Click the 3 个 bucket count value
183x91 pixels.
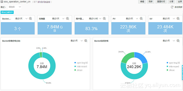18,29
